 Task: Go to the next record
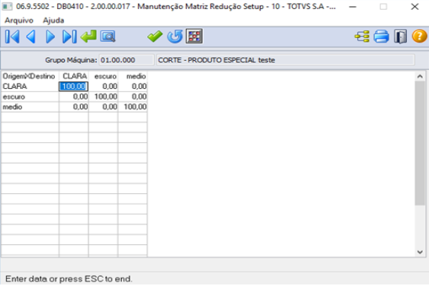[50, 37]
